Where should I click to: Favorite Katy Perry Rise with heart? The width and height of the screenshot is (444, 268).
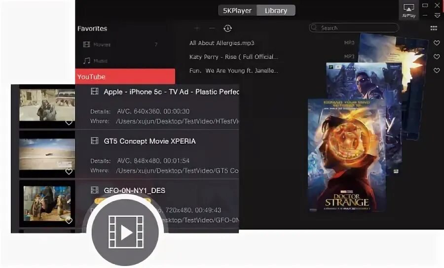[x=437, y=57]
